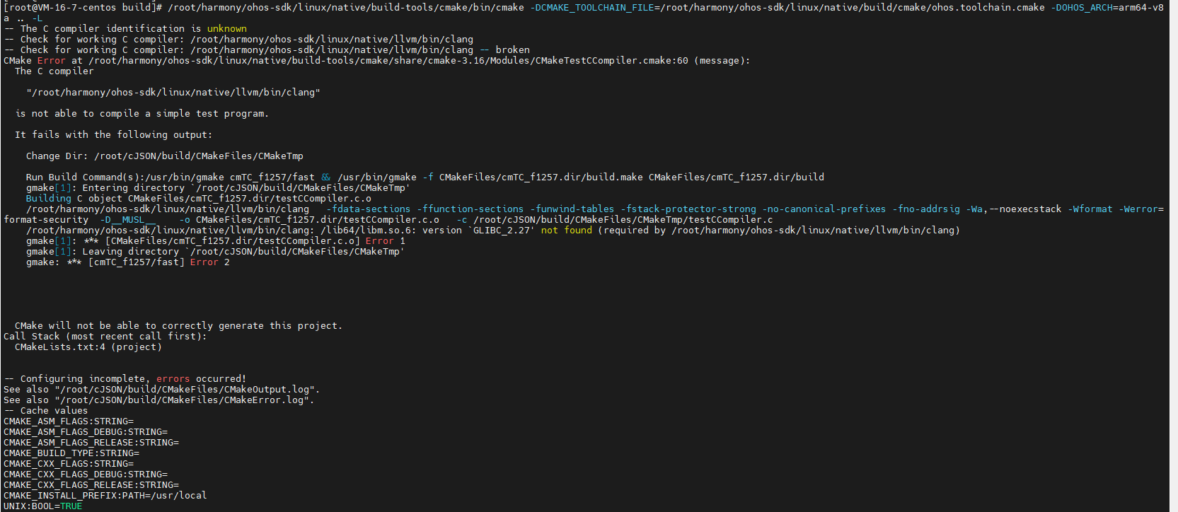Click the 'not found' words in the libm error

click(567, 231)
